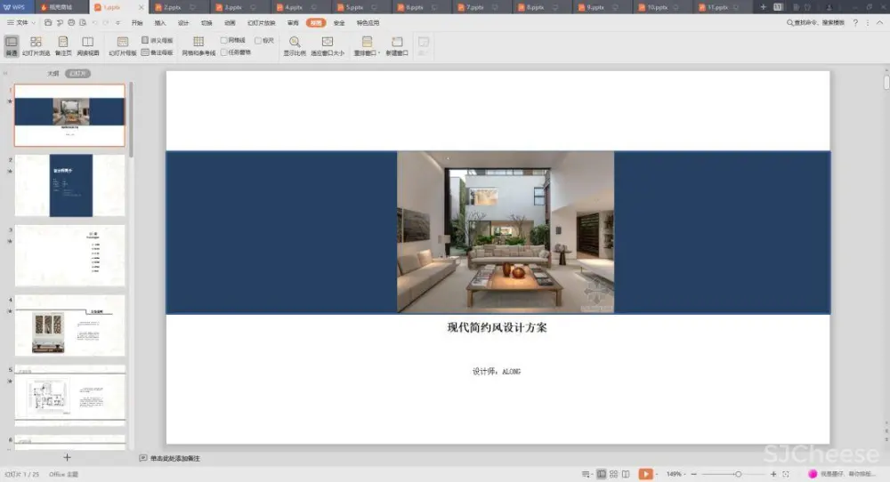This screenshot has height=482, width=890.
Task: Click the fit-slide-to-window icon in status bar
Action: click(786, 474)
